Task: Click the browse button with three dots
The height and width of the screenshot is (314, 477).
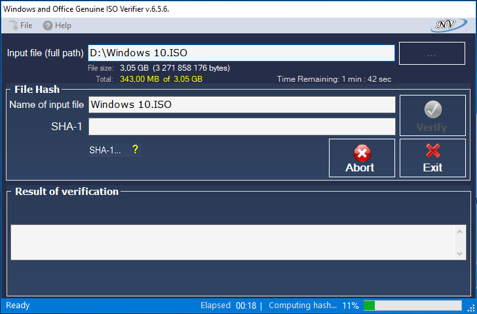Action: (432, 54)
